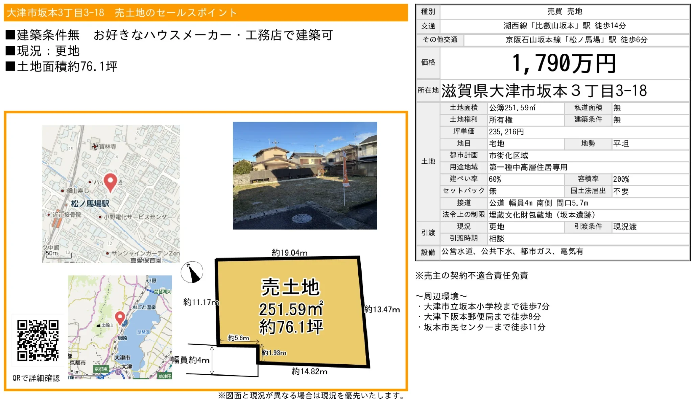
Task: Click the yellow 売土地 plot diagram
Action: [292, 312]
